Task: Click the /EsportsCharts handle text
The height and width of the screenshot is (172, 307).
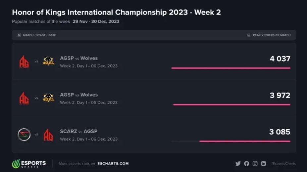Action: (283, 164)
